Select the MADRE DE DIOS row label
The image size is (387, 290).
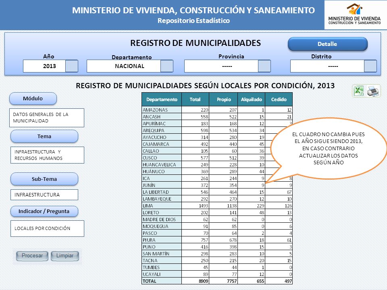point(162,220)
